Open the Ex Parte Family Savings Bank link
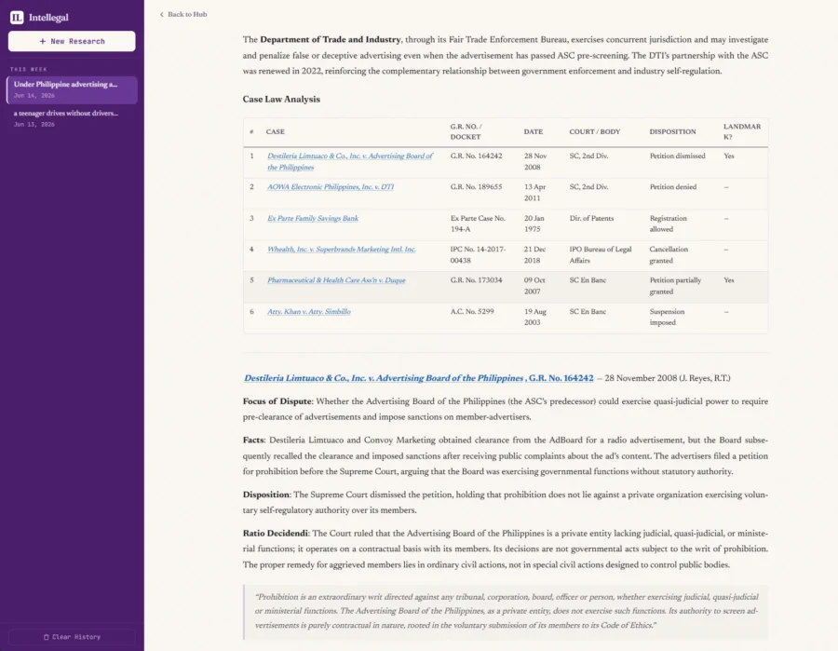Screen dimensions: 838x651 click(x=313, y=218)
